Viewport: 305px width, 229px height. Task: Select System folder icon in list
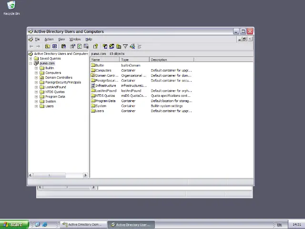[93, 106]
